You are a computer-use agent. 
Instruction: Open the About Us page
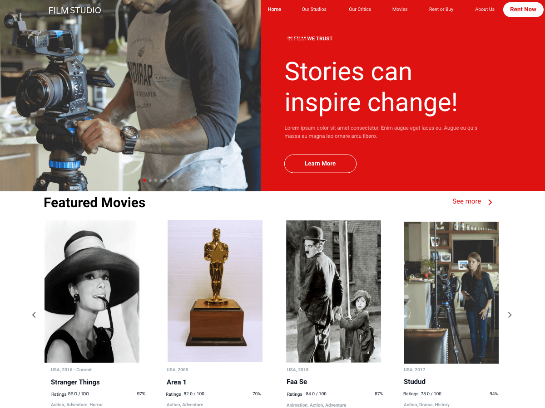(485, 9)
